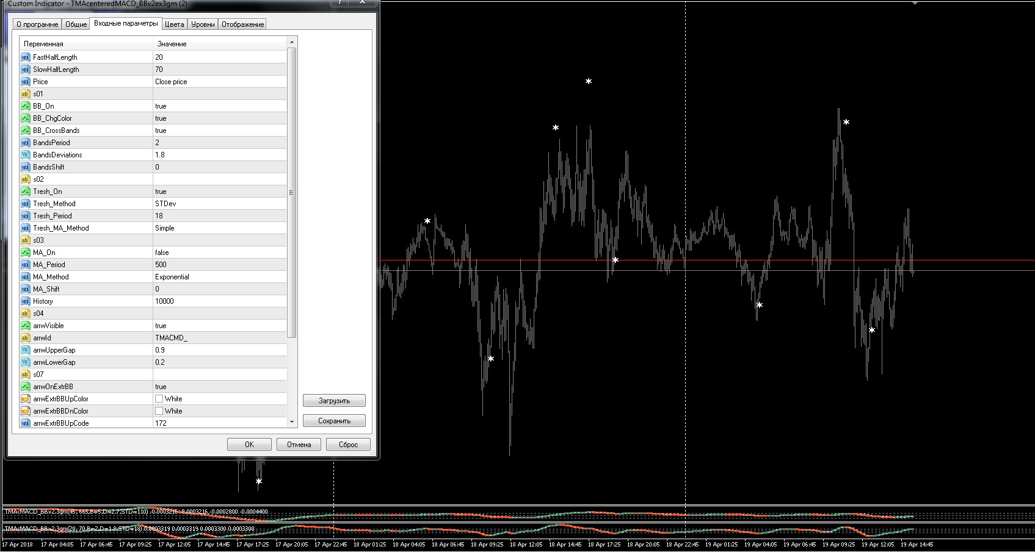Select the Входные параметры tab
The width and height of the screenshot is (1035, 552).
coord(126,23)
